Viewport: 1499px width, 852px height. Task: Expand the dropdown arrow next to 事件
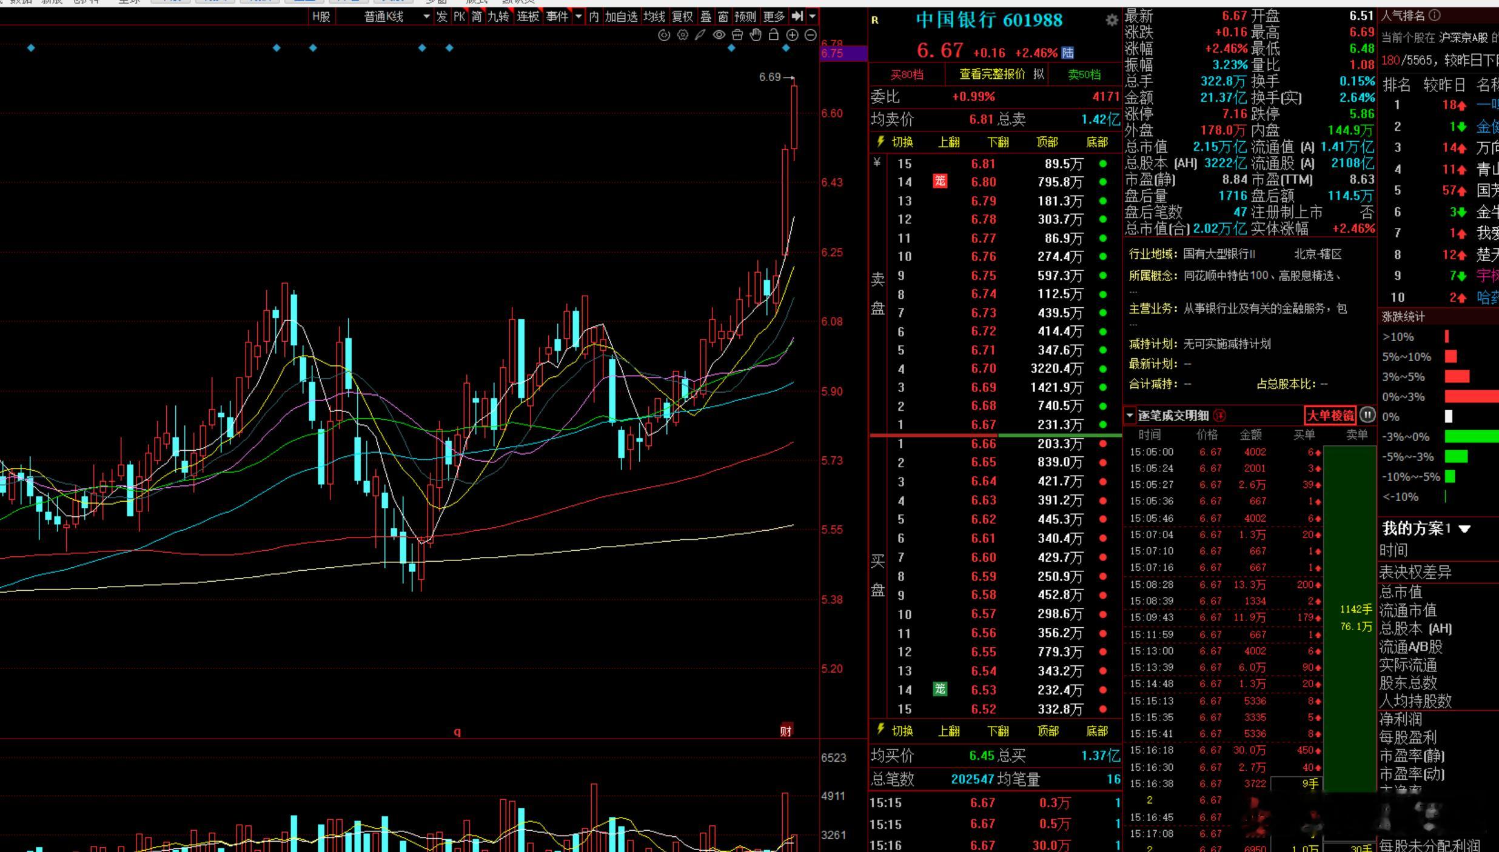click(578, 16)
